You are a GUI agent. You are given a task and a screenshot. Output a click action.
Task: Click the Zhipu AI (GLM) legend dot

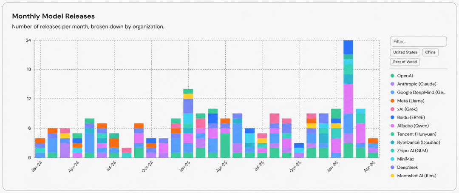pyautogui.click(x=392, y=151)
